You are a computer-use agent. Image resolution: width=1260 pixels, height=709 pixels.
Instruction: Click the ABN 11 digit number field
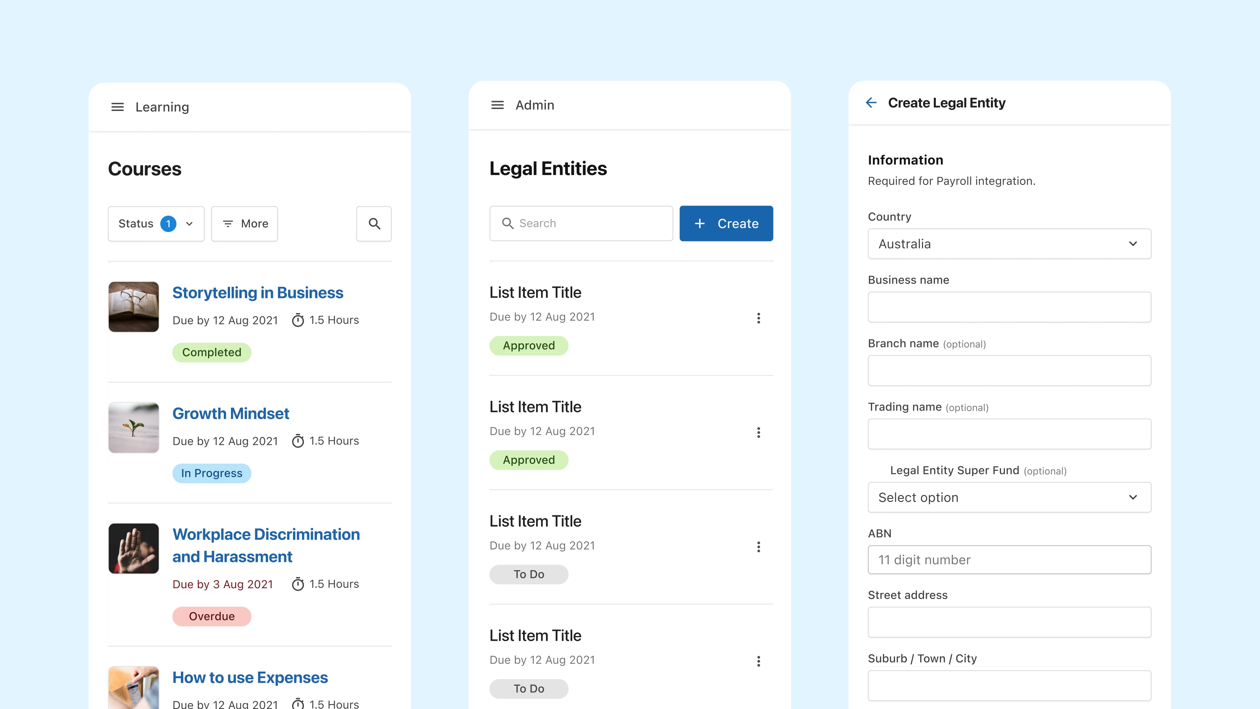[x=1009, y=560]
